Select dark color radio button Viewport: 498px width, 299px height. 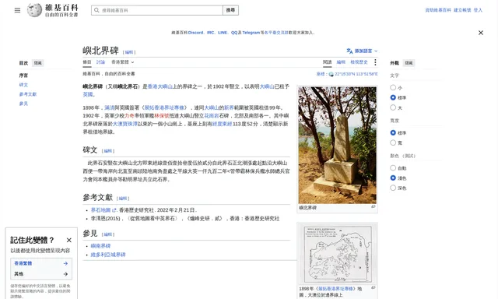click(393, 188)
